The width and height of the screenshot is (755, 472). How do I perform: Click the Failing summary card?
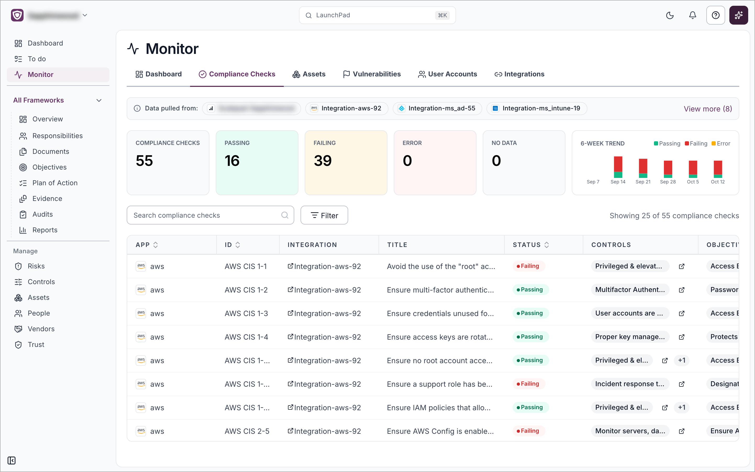(346, 163)
